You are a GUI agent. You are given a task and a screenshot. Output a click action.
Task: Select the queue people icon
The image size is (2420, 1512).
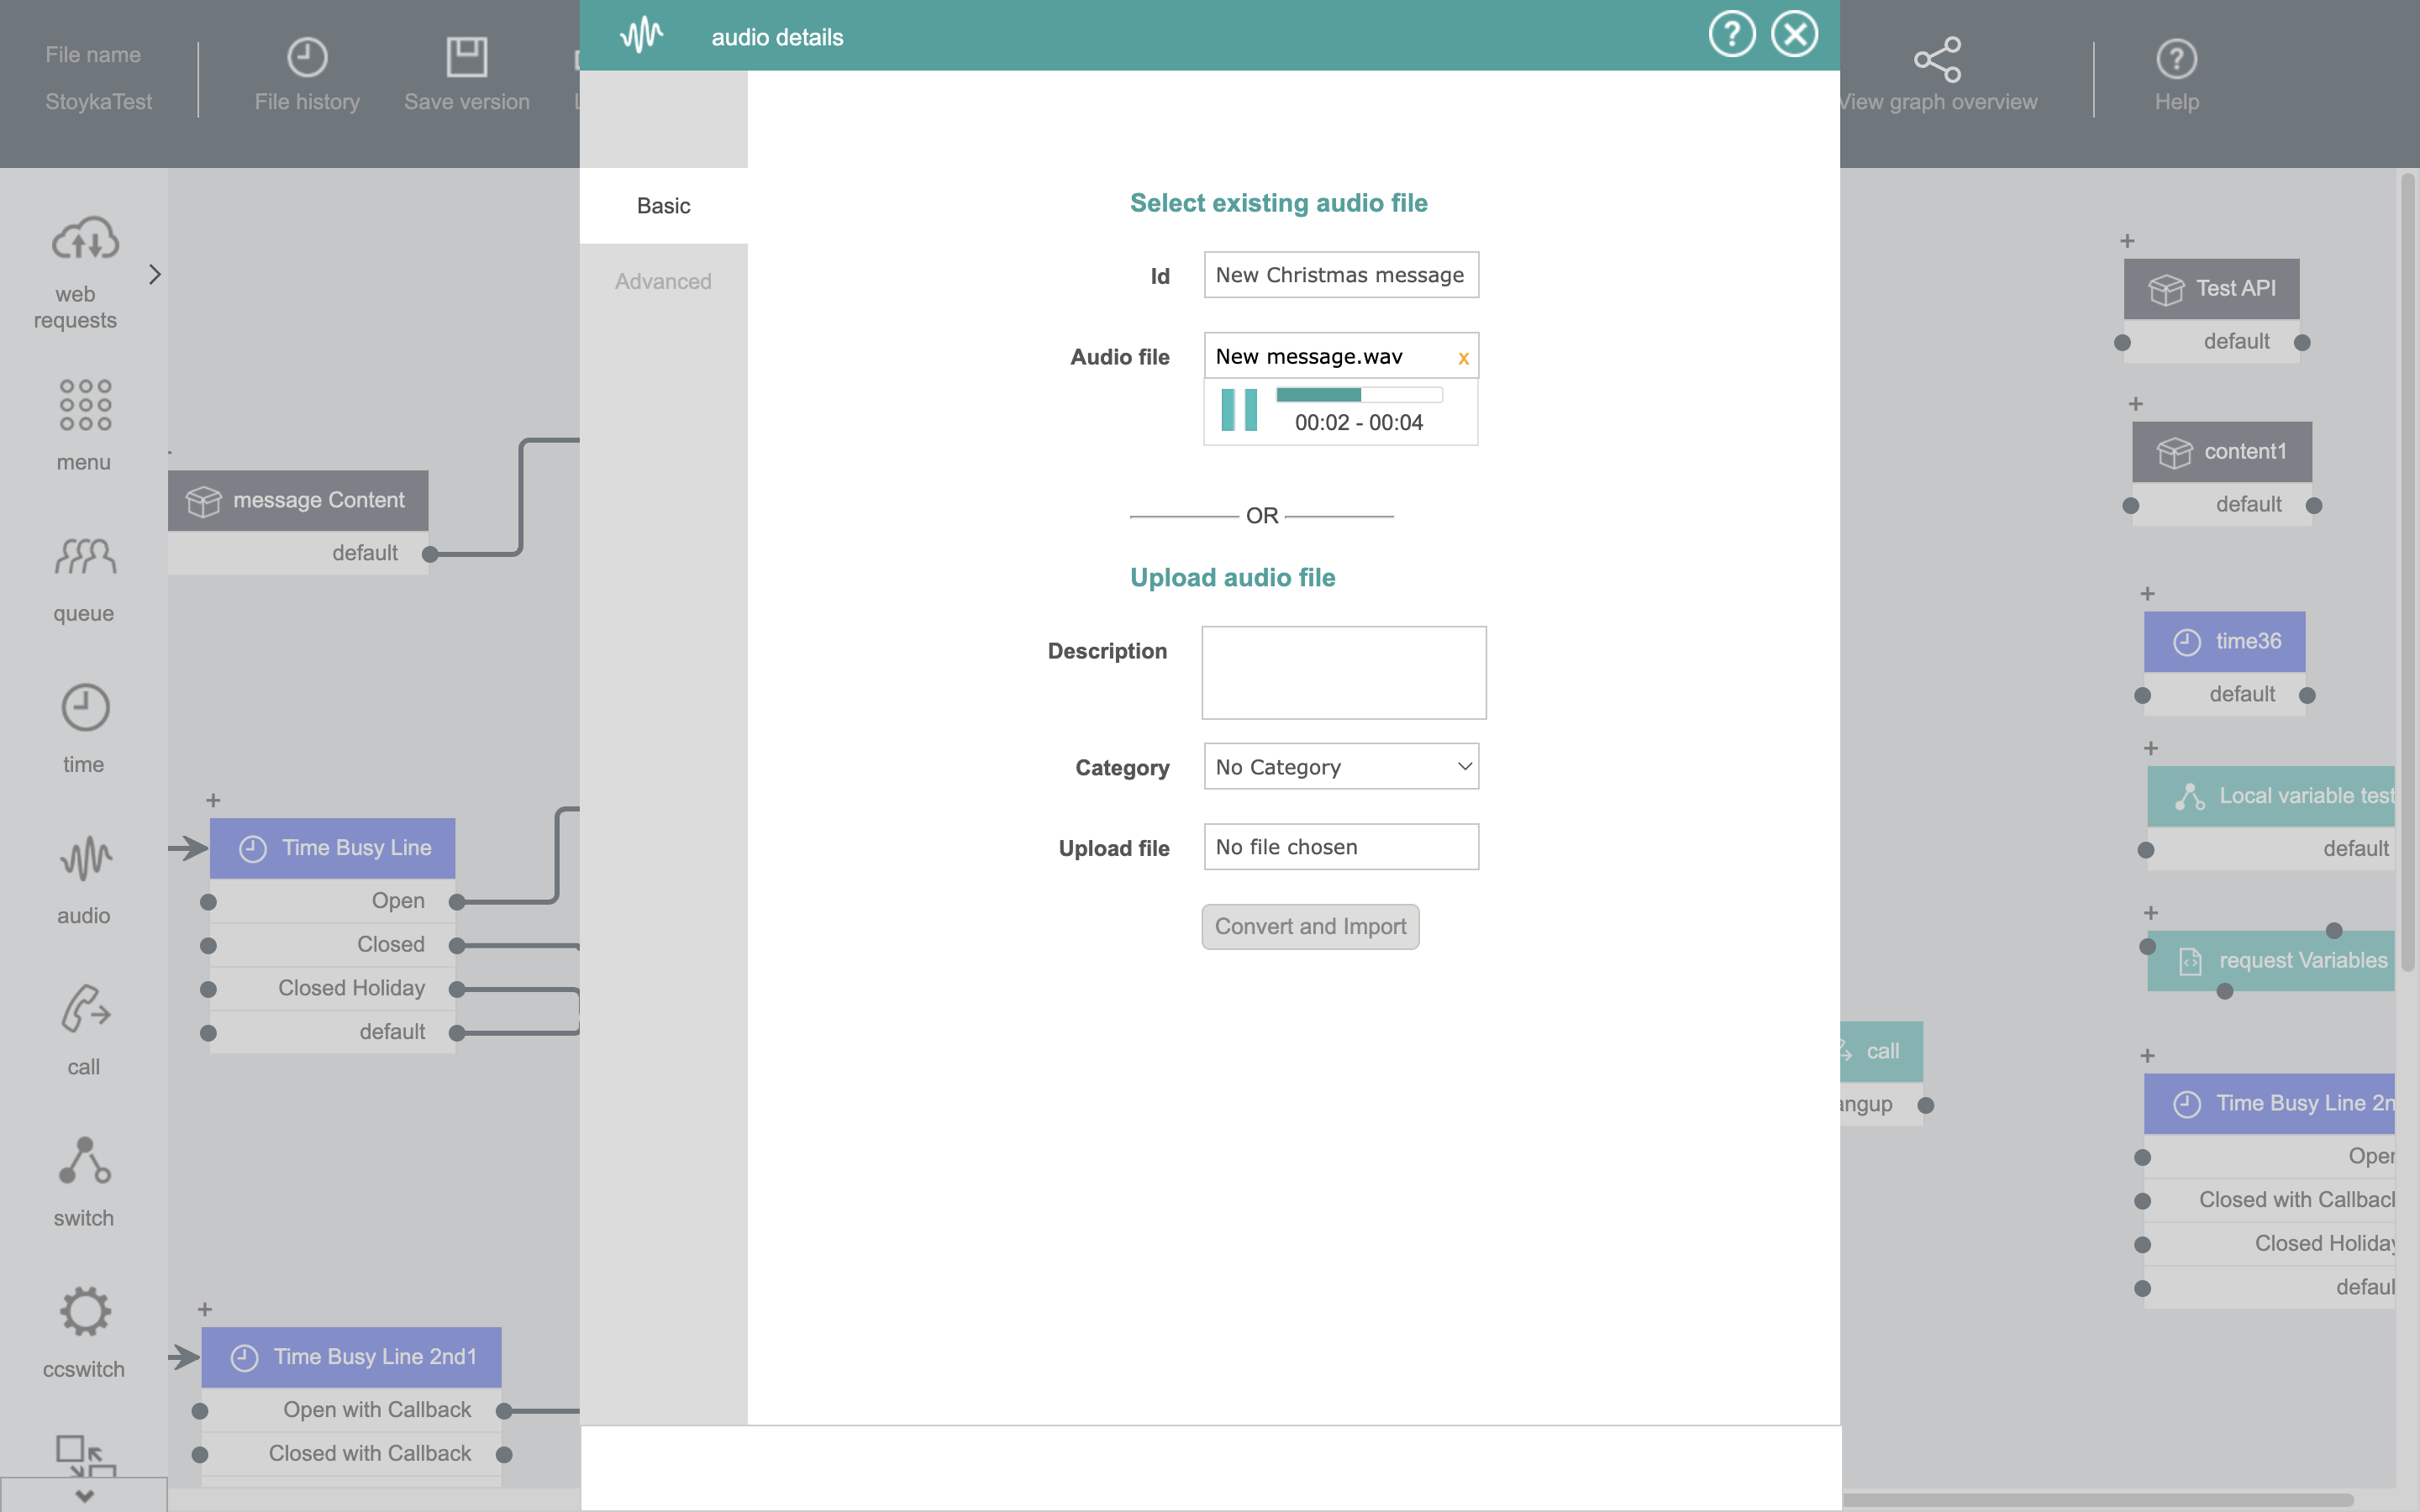(x=85, y=557)
